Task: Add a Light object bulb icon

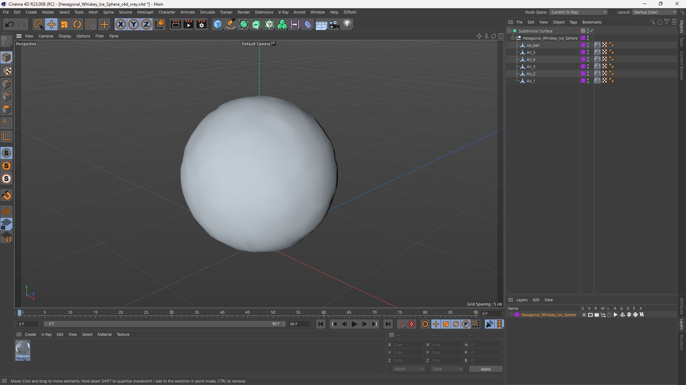Action: pyautogui.click(x=347, y=24)
